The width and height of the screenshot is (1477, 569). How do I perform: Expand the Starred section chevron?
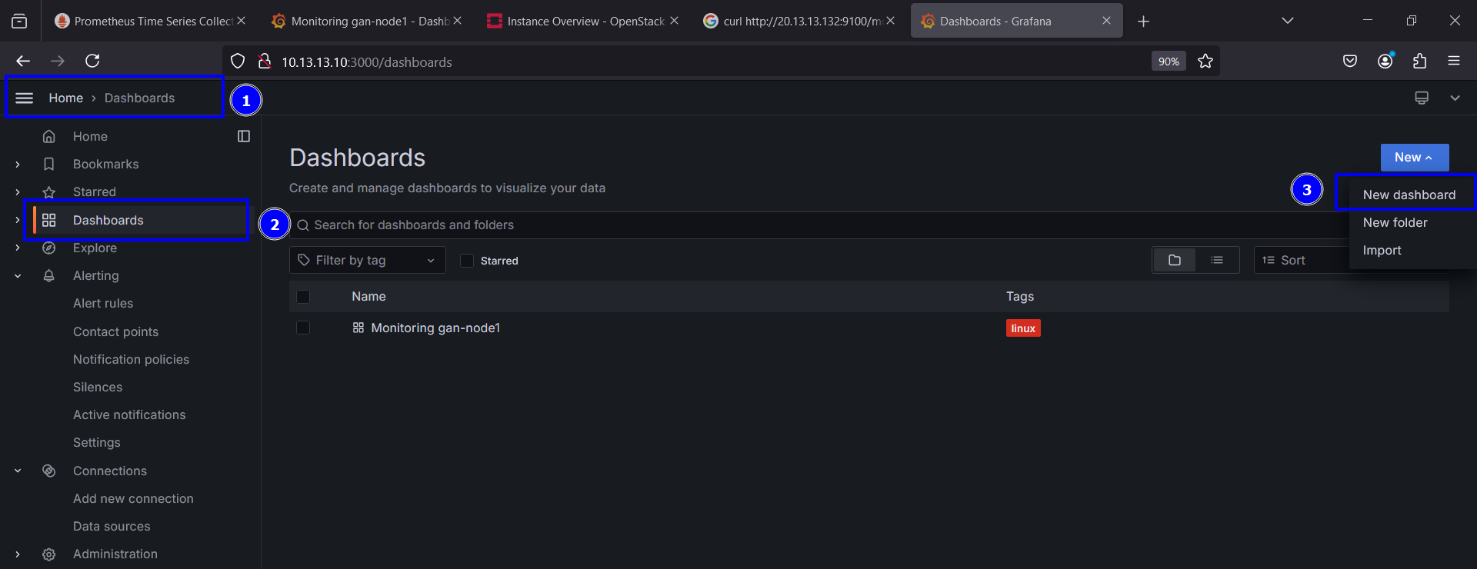[x=18, y=191]
